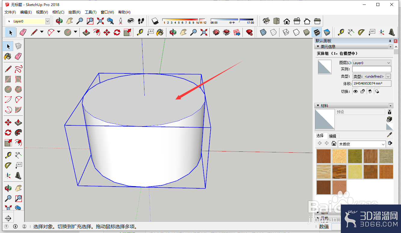The image size is (401, 233).
Task: Select the Freehand drawing tool
Action: [x=18, y=69]
